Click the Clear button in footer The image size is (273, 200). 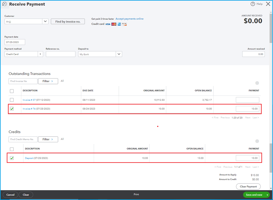pos(26,195)
